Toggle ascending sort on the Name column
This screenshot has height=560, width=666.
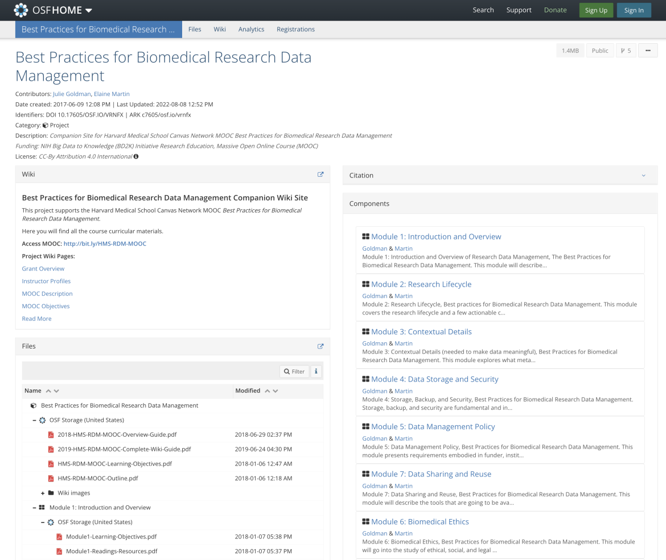pos(48,391)
